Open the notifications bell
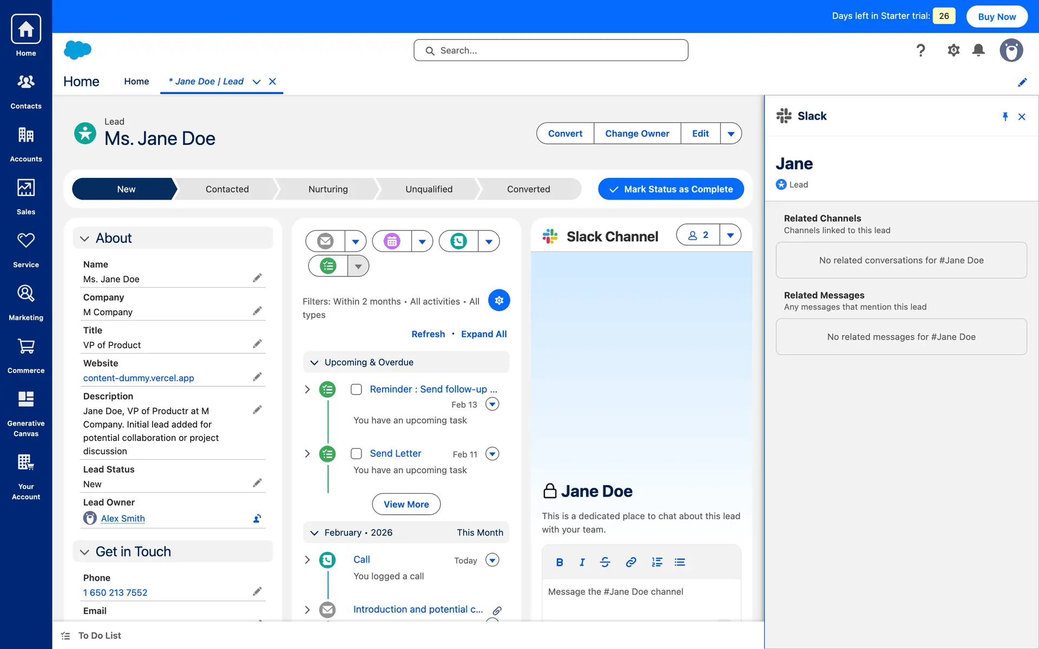This screenshot has width=1039, height=649. (x=978, y=50)
